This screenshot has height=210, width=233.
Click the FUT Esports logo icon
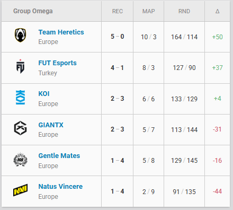(x=20, y=66)
